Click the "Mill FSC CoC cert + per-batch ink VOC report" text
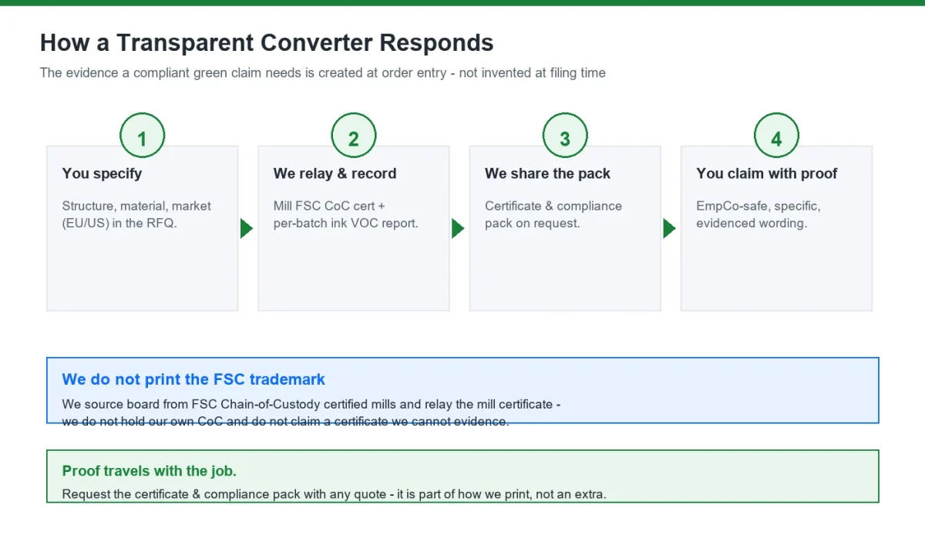The height and width of the screenshot is (542, 925). click(x=345, y=214)
